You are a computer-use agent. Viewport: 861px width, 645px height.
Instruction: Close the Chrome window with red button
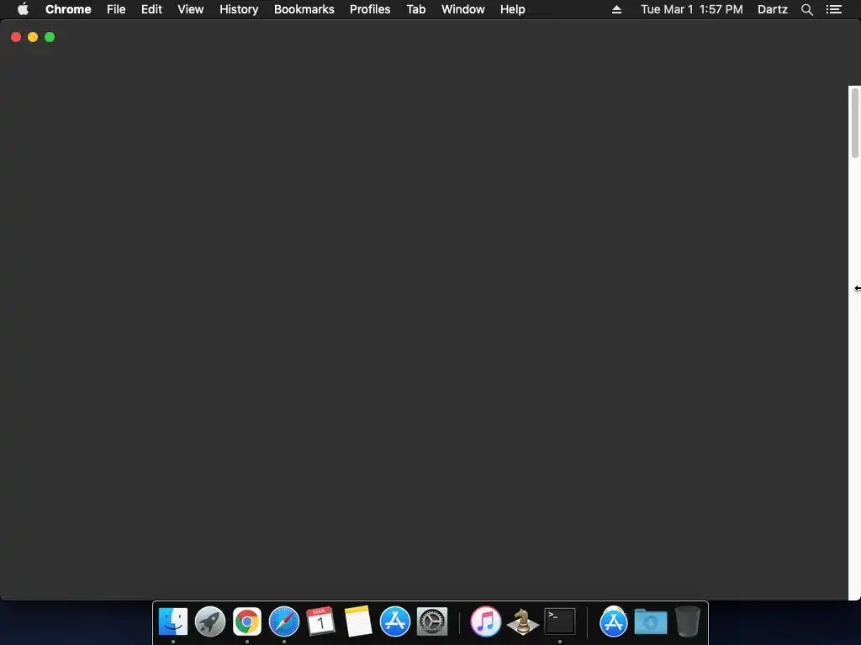tap(16, 37)
